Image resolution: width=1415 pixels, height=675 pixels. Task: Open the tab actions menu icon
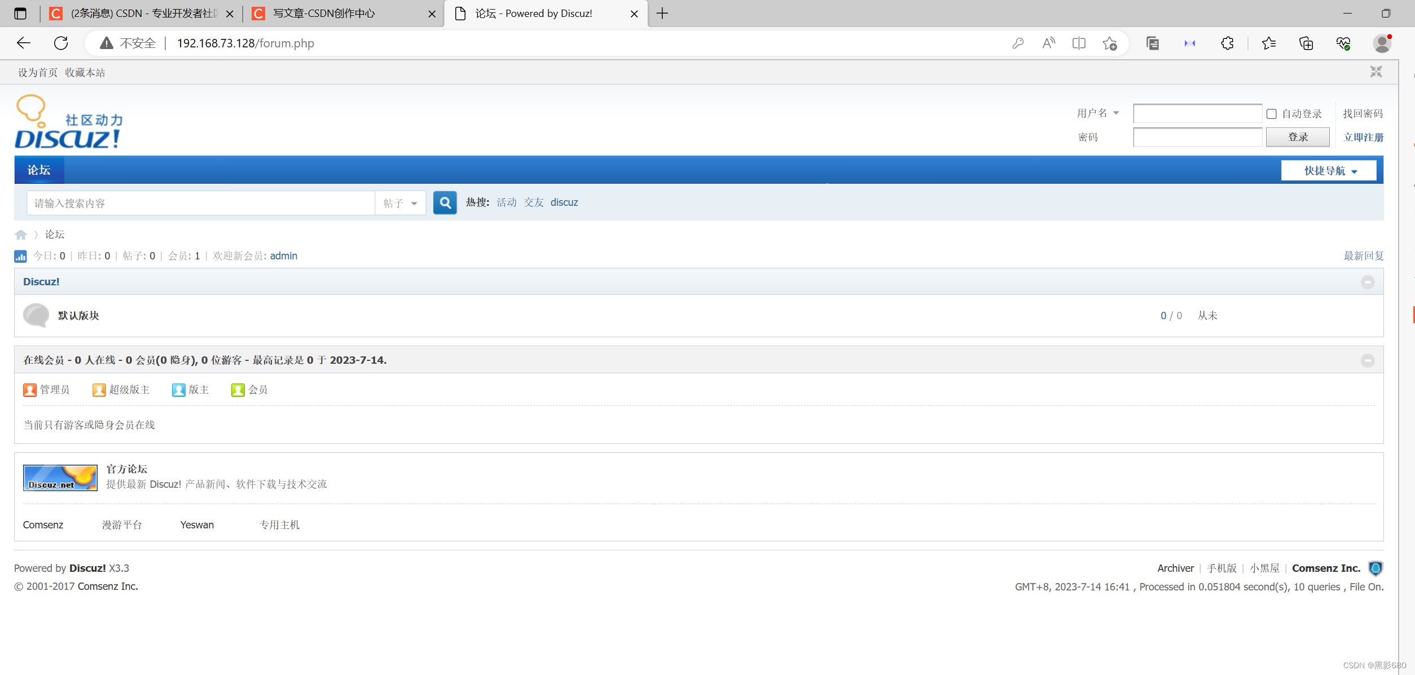click(x=20, y=13)
